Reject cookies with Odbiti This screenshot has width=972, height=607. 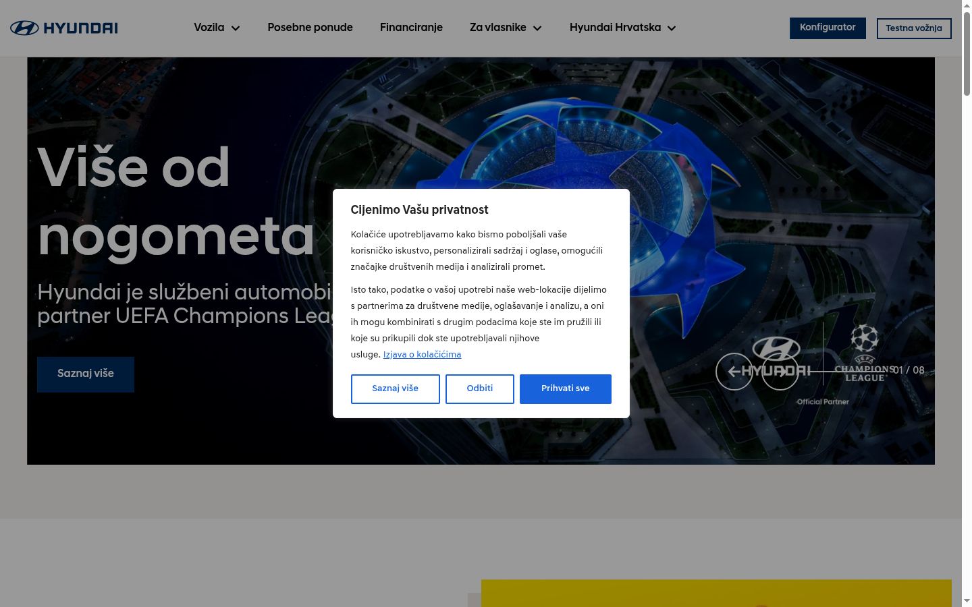480,389
